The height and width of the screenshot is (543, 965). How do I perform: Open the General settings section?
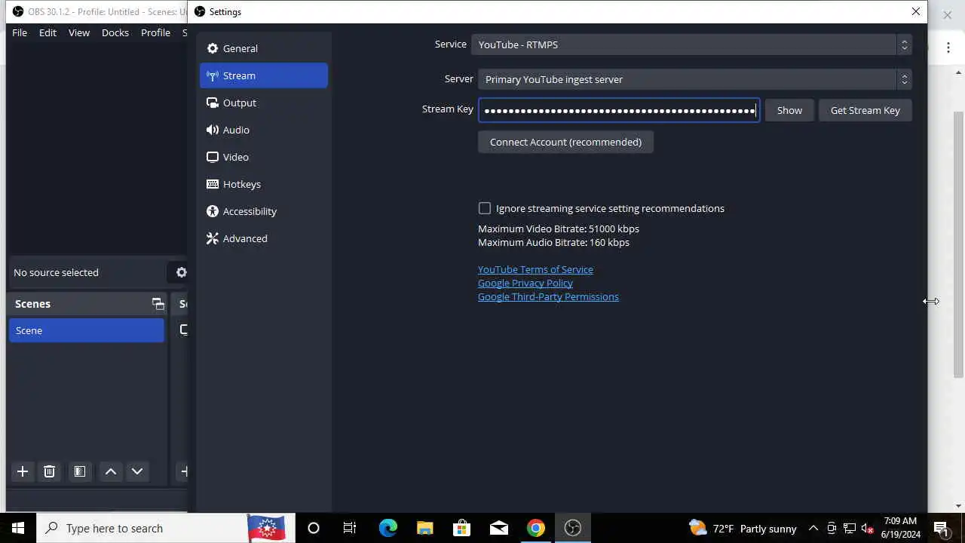(x=263, y=48)
